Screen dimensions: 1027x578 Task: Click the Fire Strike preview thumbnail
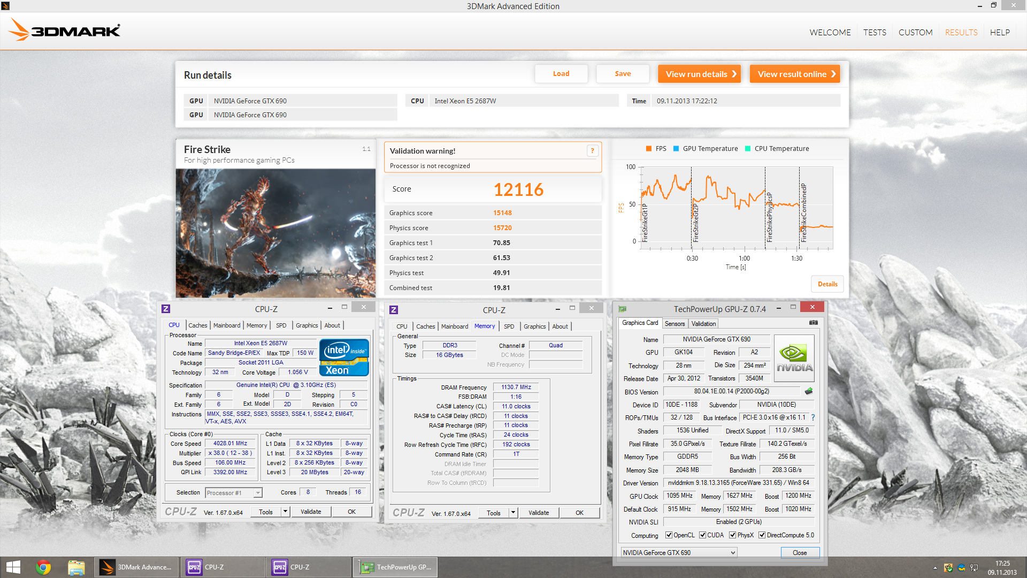coord(275,233)
